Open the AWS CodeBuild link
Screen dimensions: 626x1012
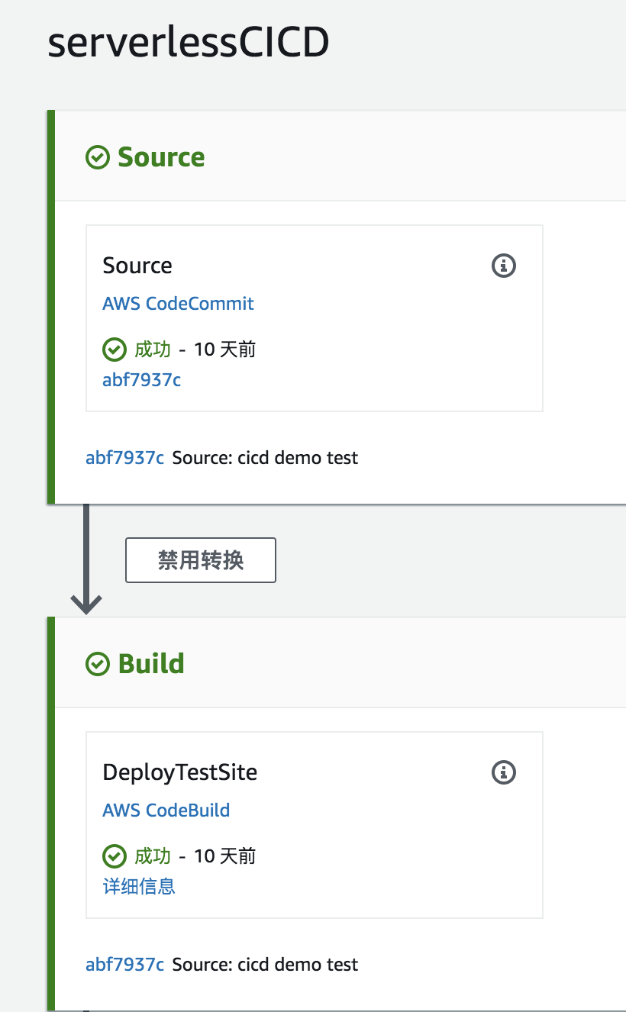pyautogui.click(x=166, y=811)
